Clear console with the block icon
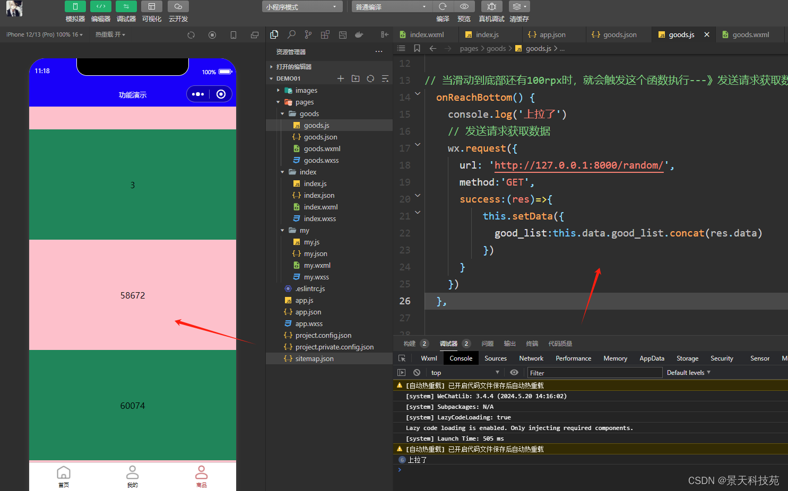Viewport: 788px width, 491px height. [x=417, y=373]
